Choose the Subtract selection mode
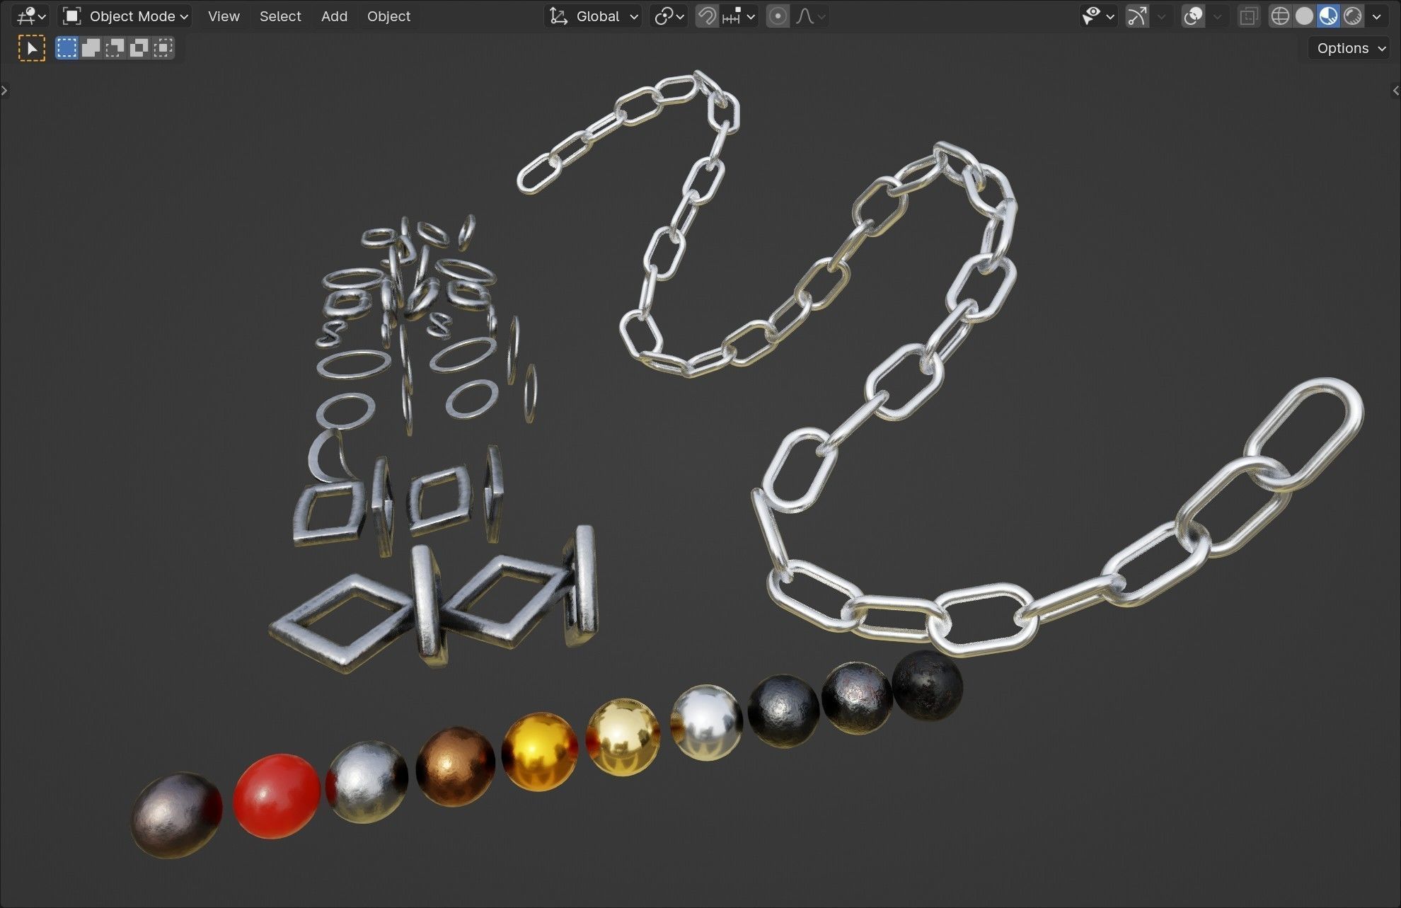The width and height of the screenshot is (1401, 908). point(115,48)
